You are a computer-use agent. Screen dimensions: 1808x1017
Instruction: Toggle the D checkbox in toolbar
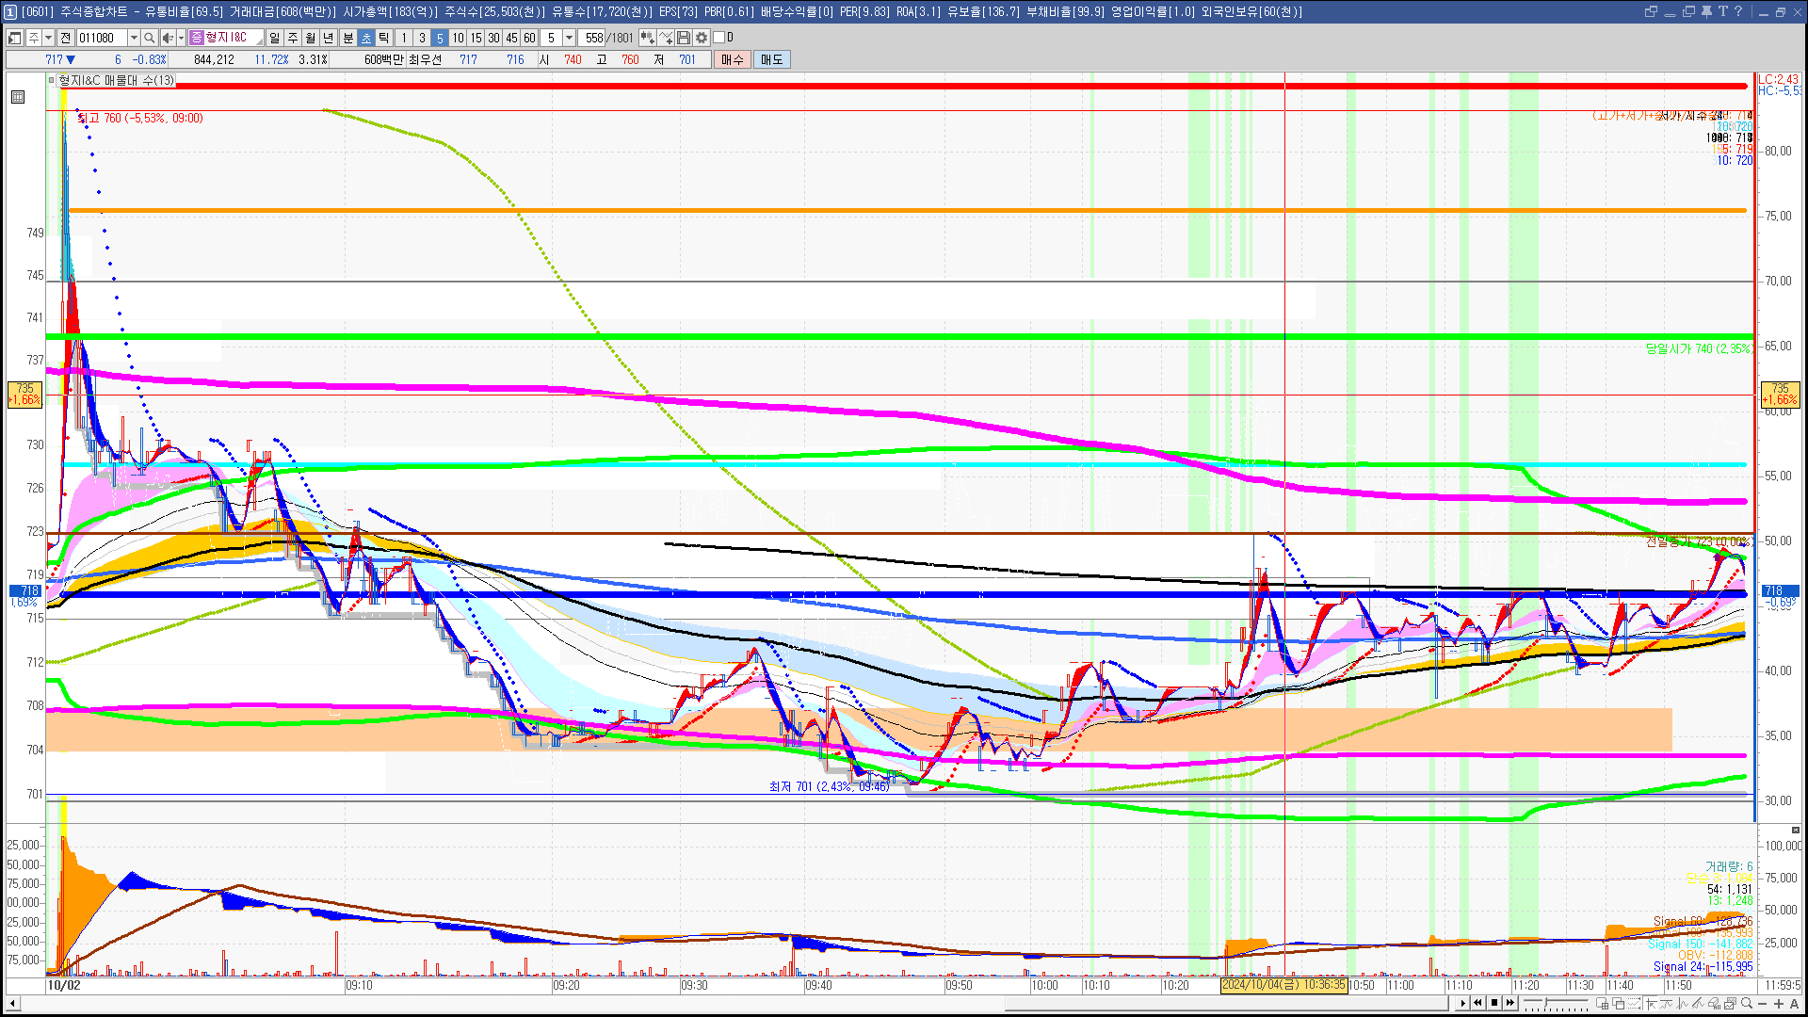coord(719,38)
